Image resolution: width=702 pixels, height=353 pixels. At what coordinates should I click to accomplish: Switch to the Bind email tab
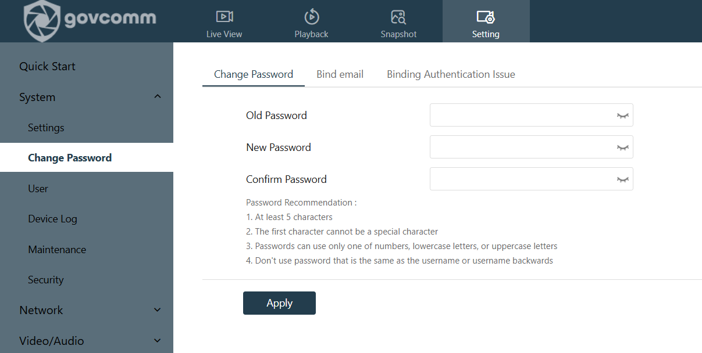click(340, 74)
